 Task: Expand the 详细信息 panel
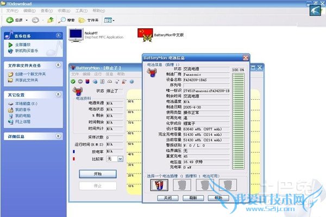59,136
